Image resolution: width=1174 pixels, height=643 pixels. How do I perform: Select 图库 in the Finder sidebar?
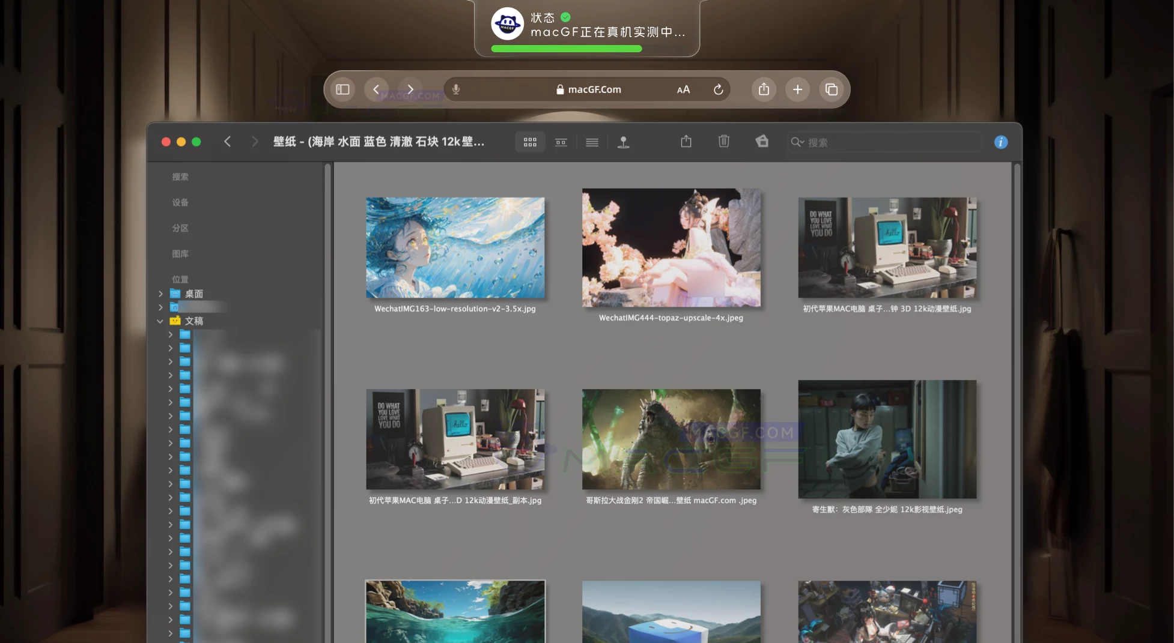point(180,253)
